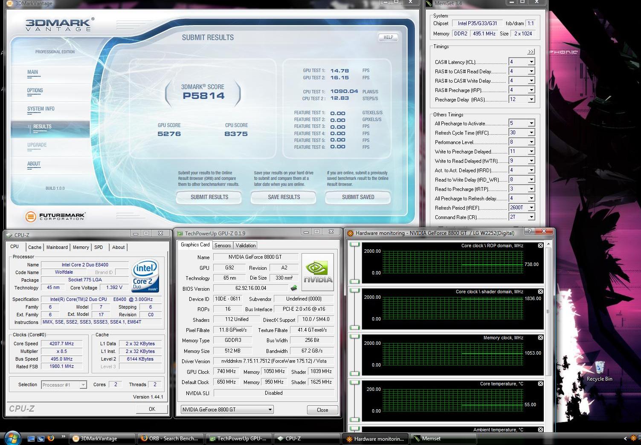This screenshot has width=641, height=445.
Task: Click the system tray show hidden icons arrow
Action: (x=625, y=438)
